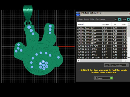This screenshot has height=97, width=130.
Task: Click the 9.06 grams value
Action: click(x=104, y=31)
